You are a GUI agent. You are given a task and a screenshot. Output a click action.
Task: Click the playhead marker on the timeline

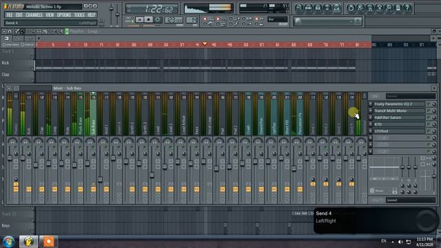tap(205, 44)
